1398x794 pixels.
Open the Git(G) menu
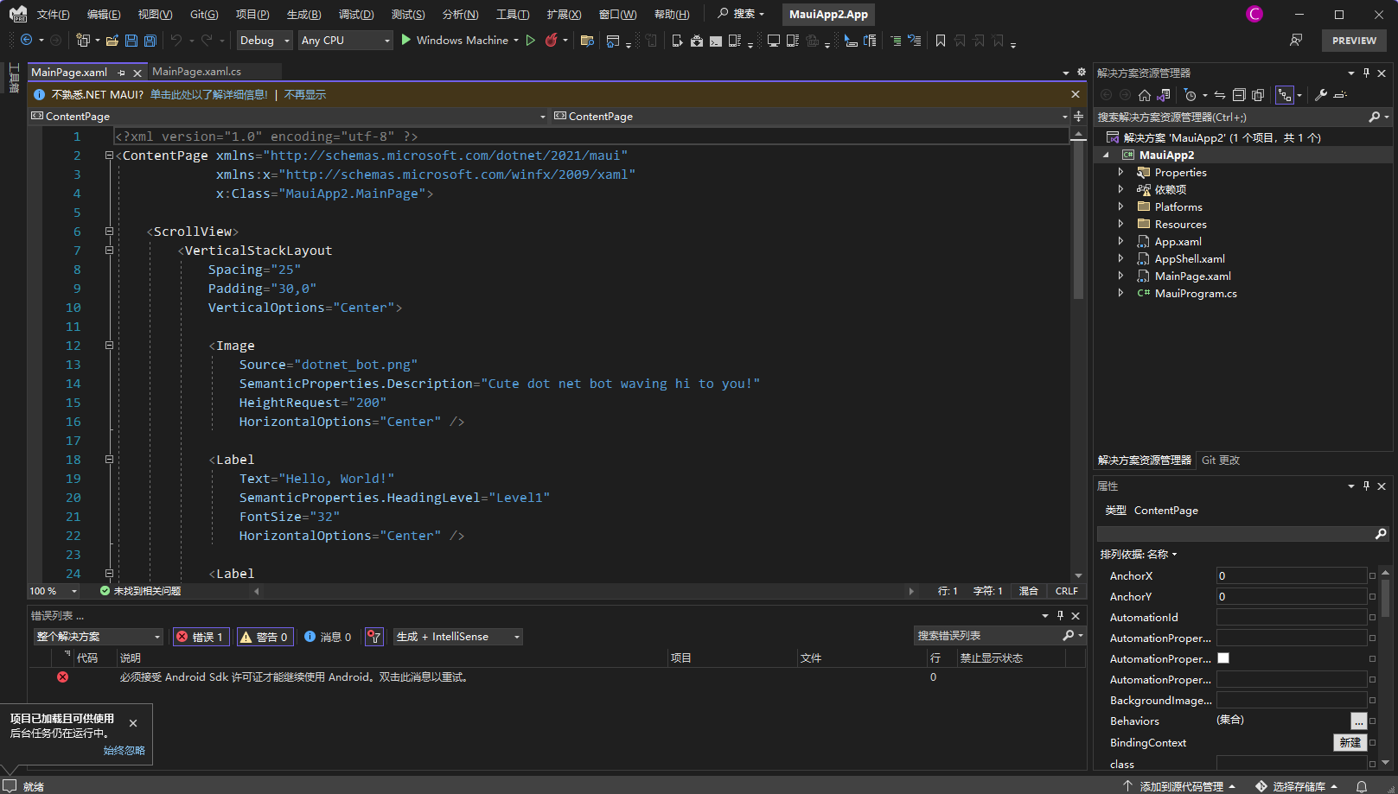point(204,15)
